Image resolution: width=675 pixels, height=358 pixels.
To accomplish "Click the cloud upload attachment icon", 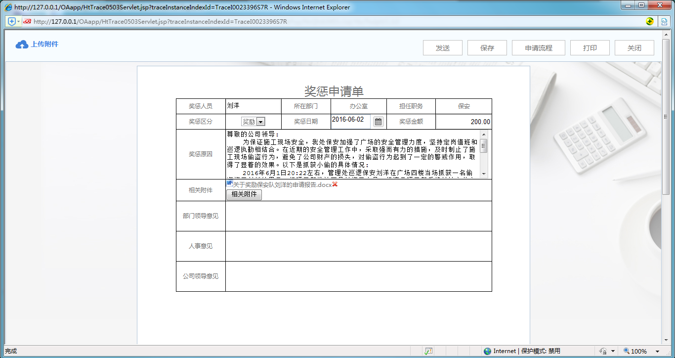I will pos(22,45).
